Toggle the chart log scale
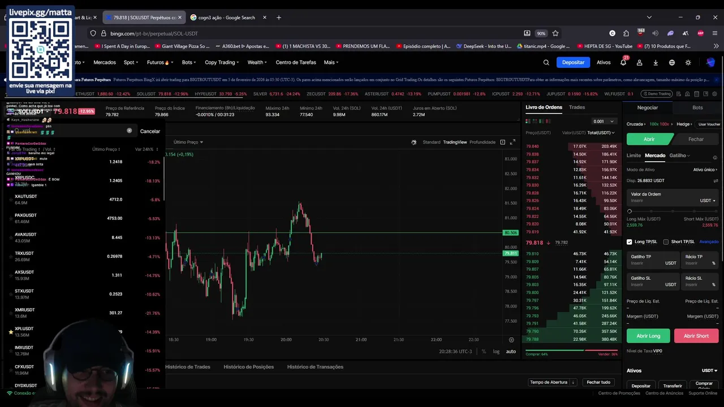This screenshot has width=724, height=407. tap(496, 352)
